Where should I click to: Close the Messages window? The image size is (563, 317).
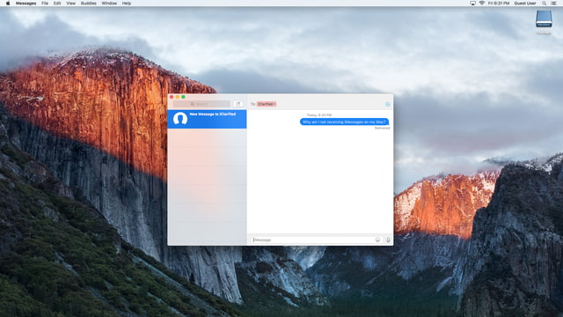point(172,97)
